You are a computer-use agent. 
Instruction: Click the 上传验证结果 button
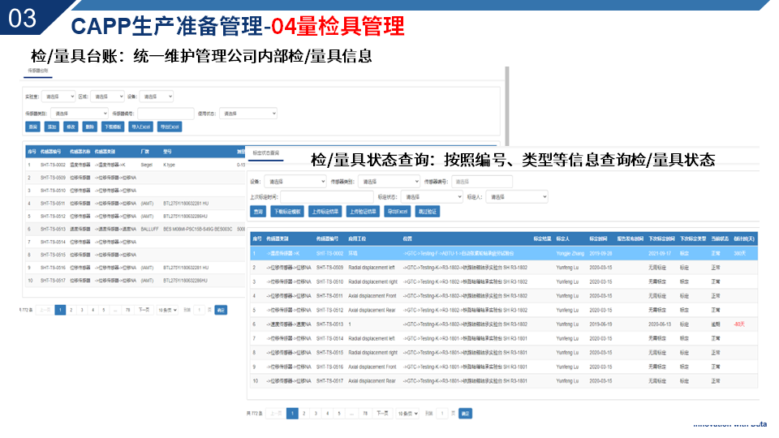(x=362, y=211)
